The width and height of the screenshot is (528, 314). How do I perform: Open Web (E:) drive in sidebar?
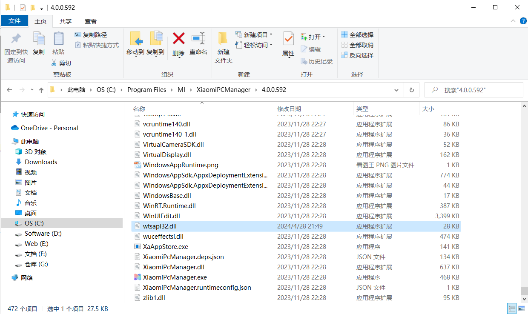click(x=37, y=244)
